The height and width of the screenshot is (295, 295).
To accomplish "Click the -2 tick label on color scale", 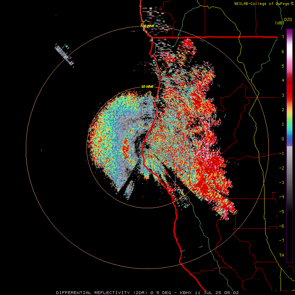I will pyautogui.click(x=282, y=168).
